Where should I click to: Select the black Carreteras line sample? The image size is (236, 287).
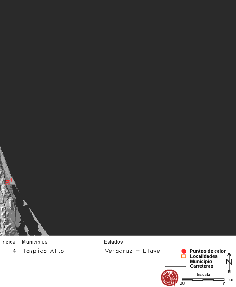point(175,266)
